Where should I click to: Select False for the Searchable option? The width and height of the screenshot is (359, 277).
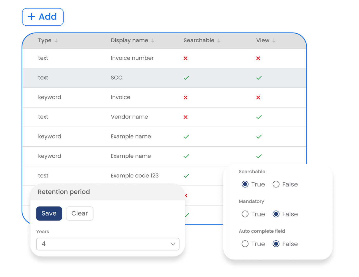tap(276, 184)
